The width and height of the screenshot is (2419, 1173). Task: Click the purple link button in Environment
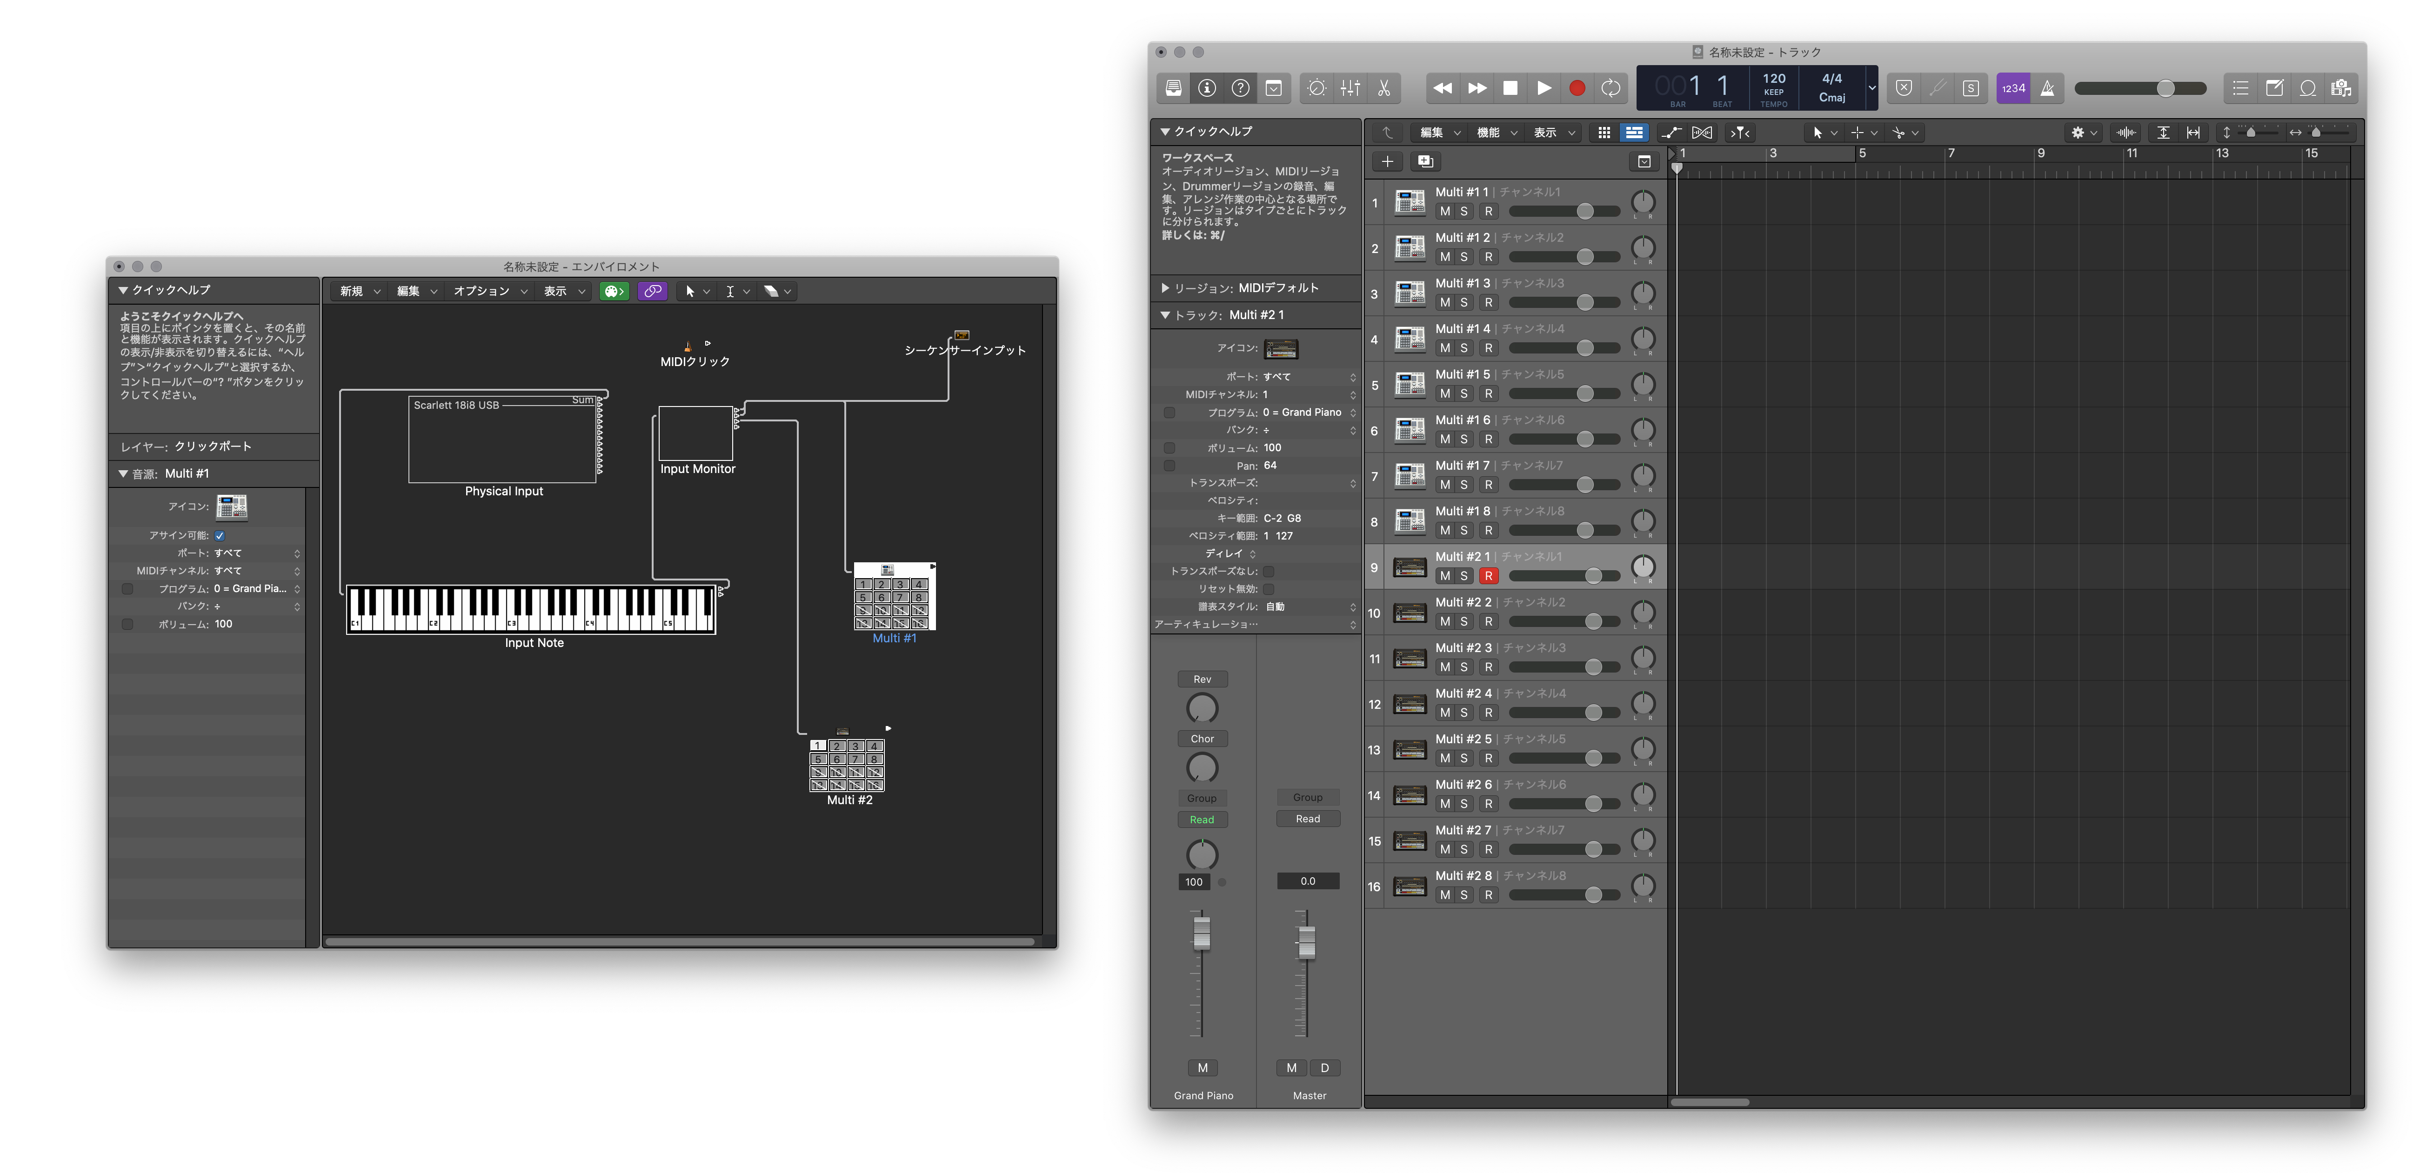coord(653,291)
